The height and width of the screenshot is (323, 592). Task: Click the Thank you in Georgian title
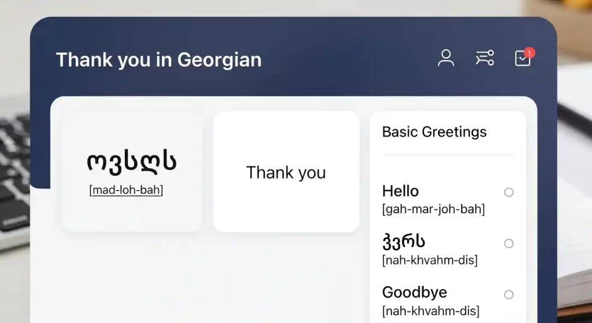tap(158, 60)
